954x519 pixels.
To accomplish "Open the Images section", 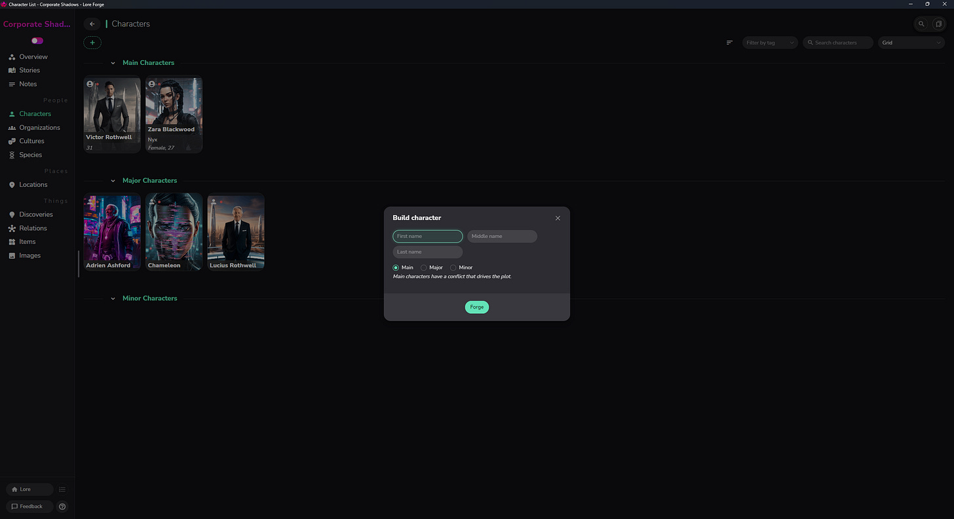I will click(x=30, y=256).
